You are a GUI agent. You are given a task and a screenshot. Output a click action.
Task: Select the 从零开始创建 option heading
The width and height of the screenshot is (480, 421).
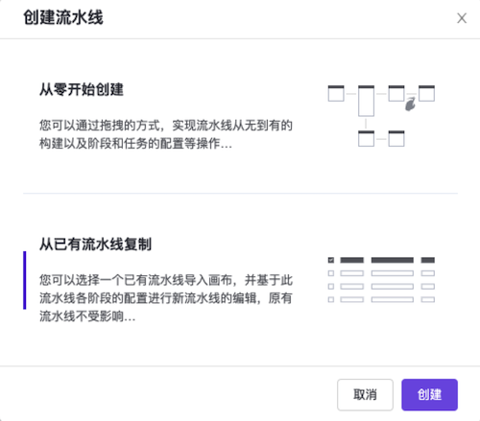click(82, 89)
